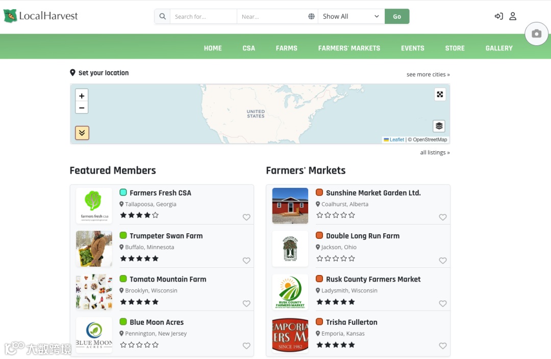
Task: Open Trumpeter Swan Farm listing title
Action: (166, 236)
